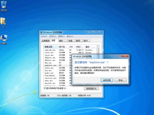Click the process list scroll-up arrow
This screenshot has width=154, height=115.
pos(98,46)
